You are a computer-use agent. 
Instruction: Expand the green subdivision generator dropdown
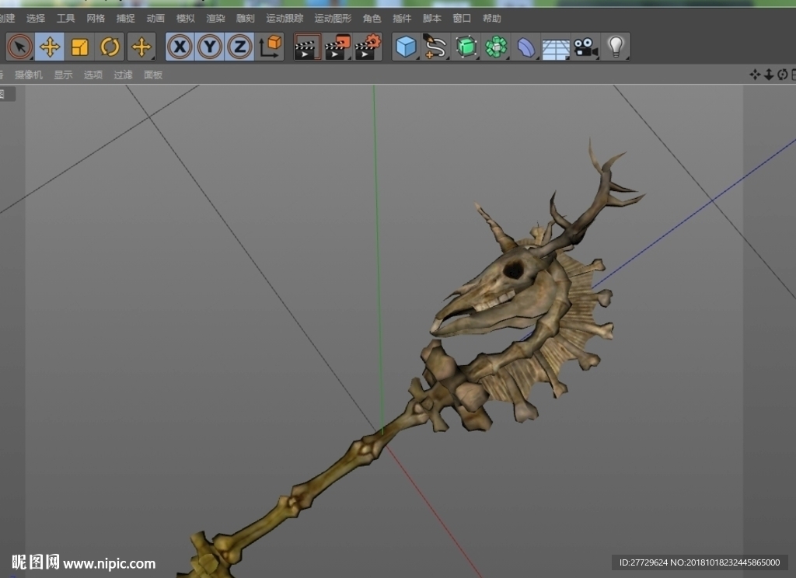point(466,47)
